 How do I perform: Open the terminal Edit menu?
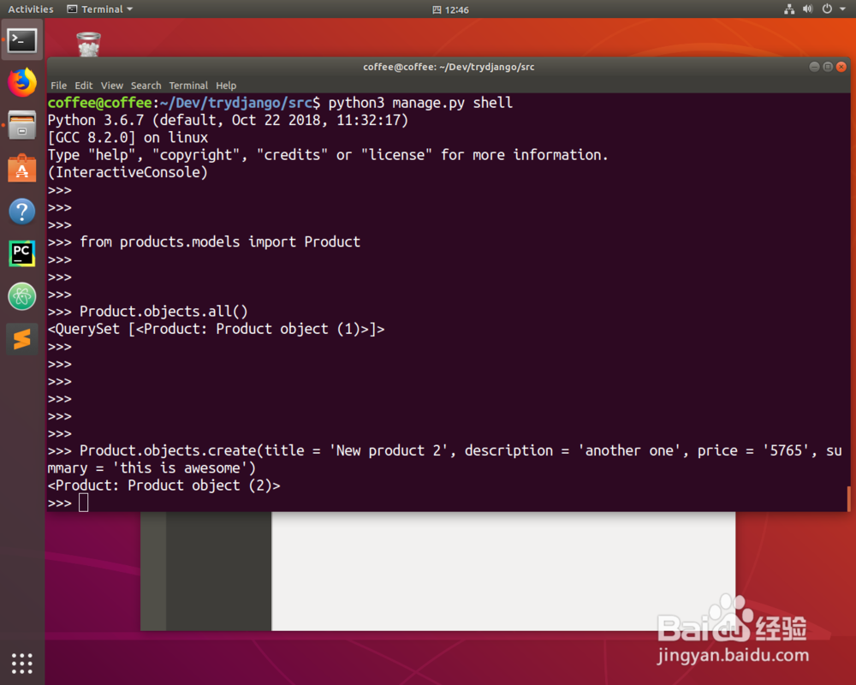(84, 86)
